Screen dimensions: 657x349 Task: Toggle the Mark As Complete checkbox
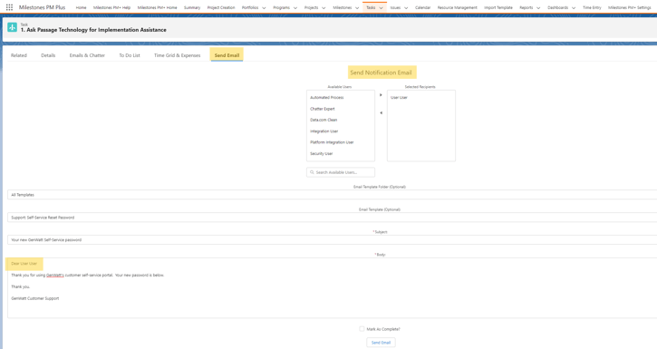(362, 329)
